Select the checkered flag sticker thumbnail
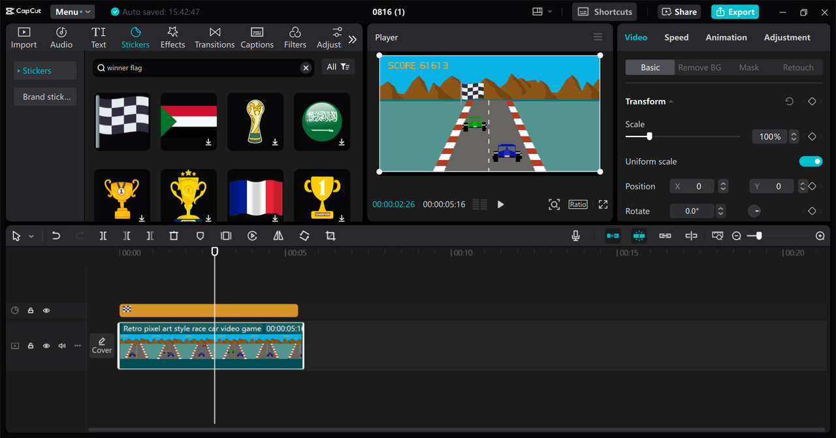The height and width of the screenshot is (438, 836). click(x=122, y=121)
